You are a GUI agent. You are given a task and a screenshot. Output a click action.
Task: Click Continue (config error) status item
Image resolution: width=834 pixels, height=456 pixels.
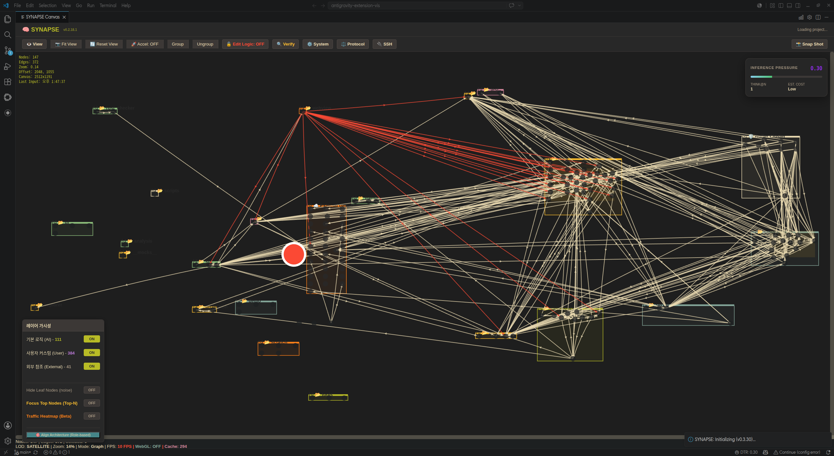point(797,452)
